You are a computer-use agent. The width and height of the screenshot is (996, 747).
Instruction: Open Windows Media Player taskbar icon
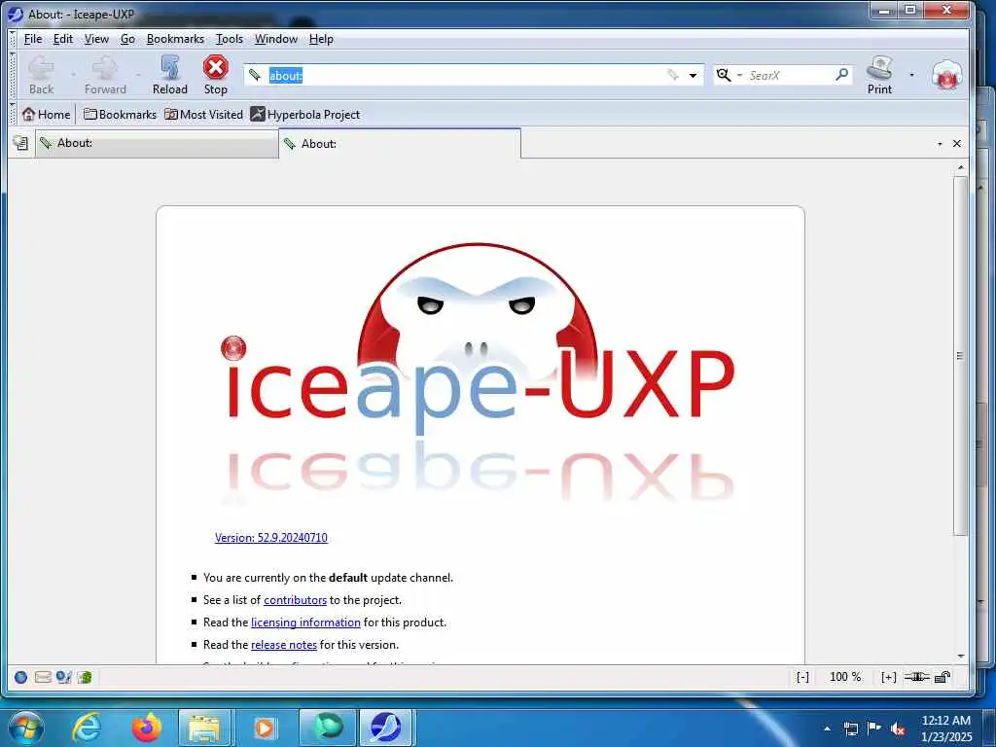tap(265, 728)
